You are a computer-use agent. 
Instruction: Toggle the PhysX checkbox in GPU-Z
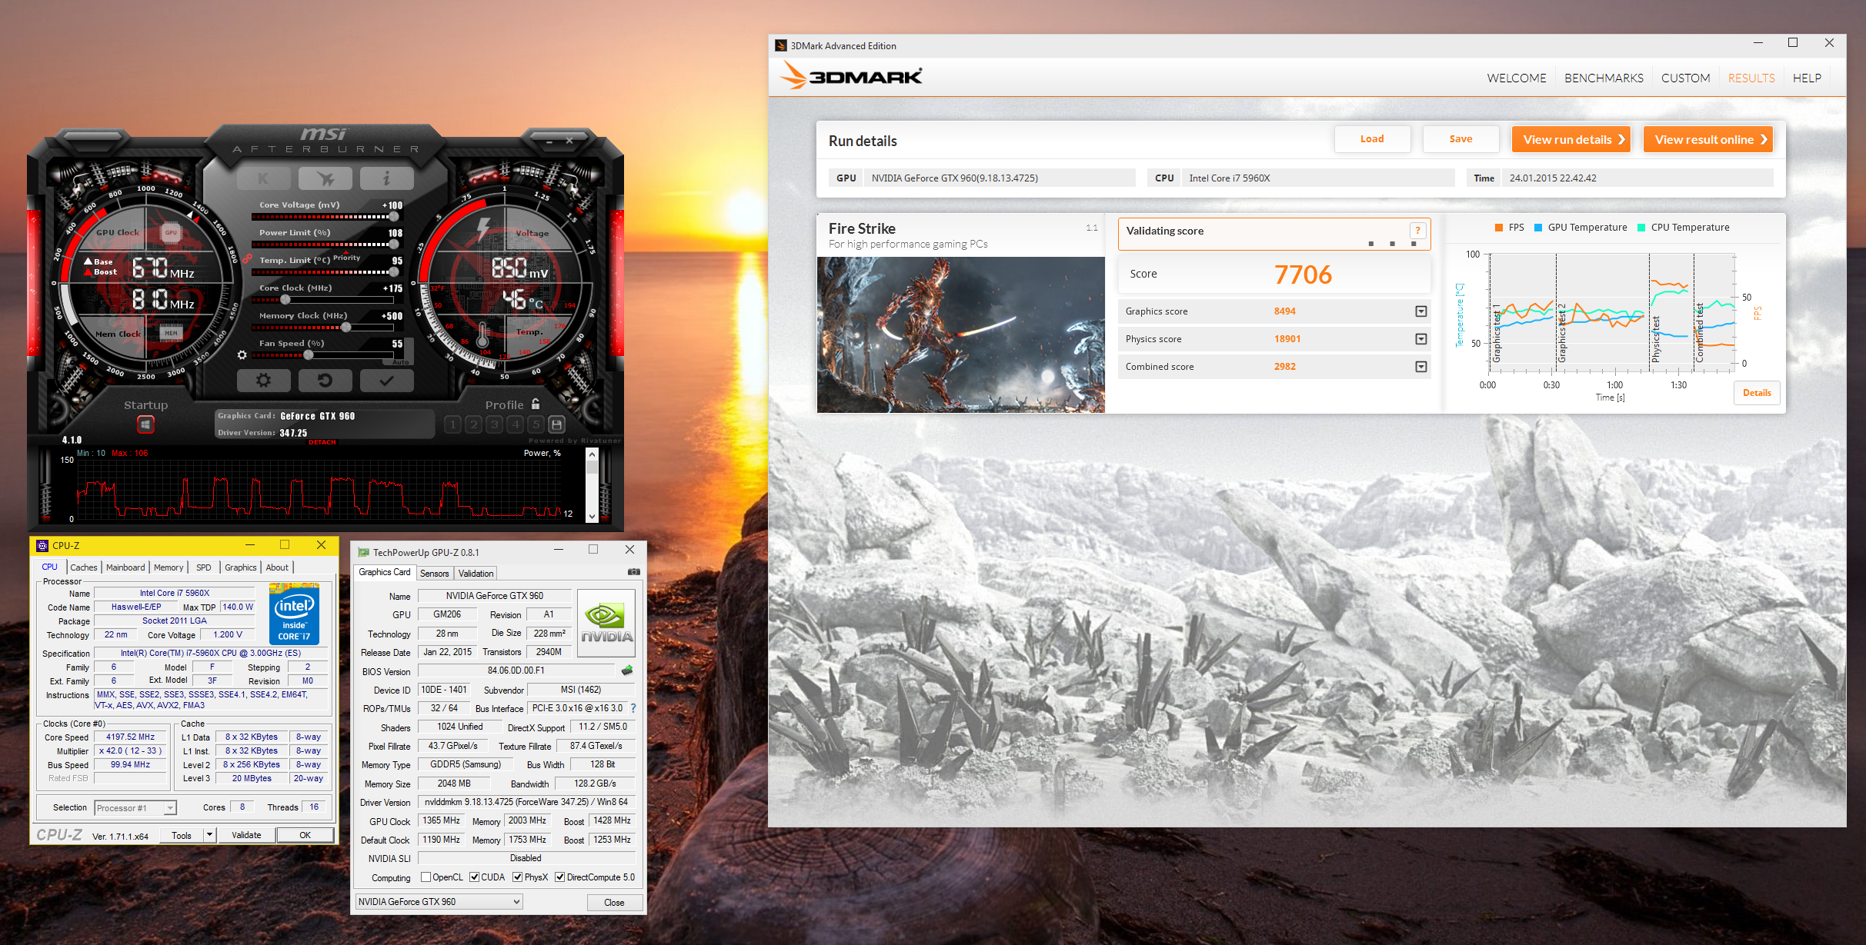[518, 877]
